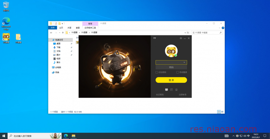Viewport: 270px width, 139px height.
Task: Expand the address bar history dropdown
Action: 185,33
